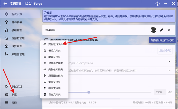Click the memory allocation slider handle
This screenshot has width=178, height=109.
pos(89,92)
